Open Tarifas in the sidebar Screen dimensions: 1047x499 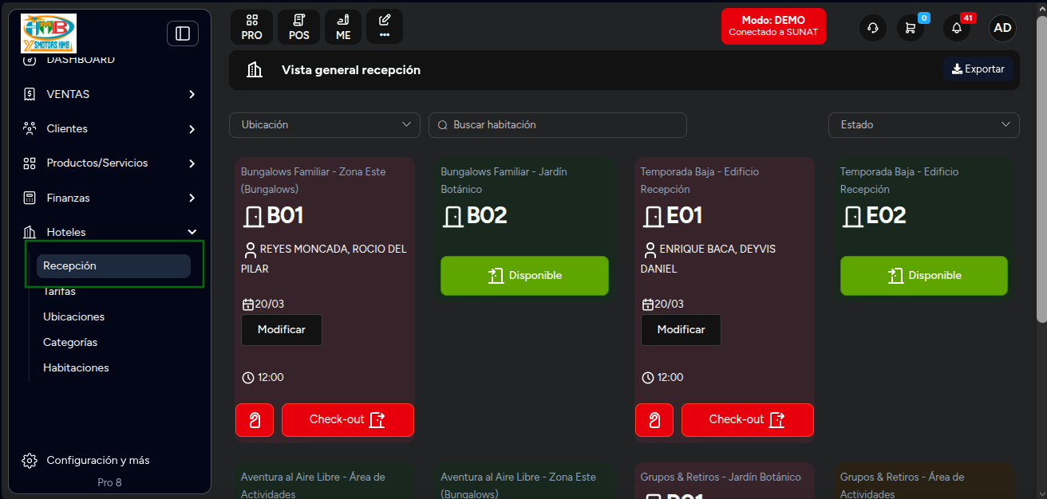pyautogui.click(x=60, y=291)
